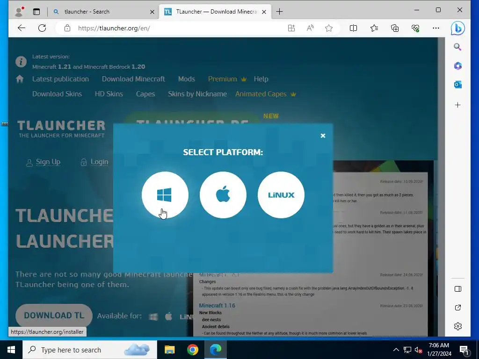Click the DOWNLOAD TL button

coord(54,316)
